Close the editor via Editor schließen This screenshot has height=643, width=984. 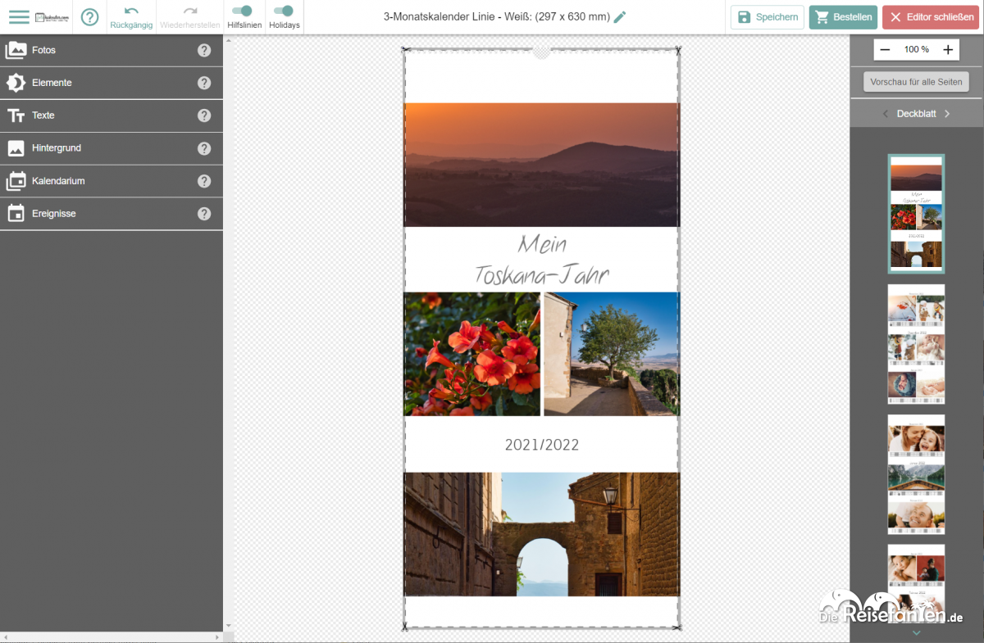point(931,17)
